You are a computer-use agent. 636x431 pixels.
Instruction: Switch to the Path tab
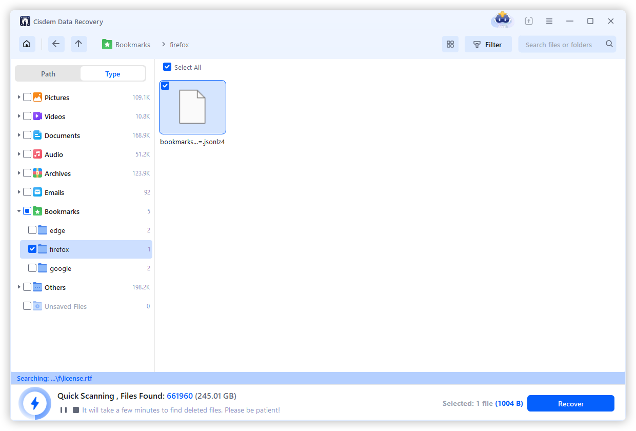48,73
